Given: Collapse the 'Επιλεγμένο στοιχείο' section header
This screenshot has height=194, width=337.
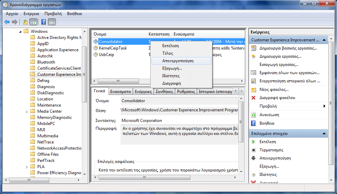Looking at the screenshot, I should tap(324, 134).
